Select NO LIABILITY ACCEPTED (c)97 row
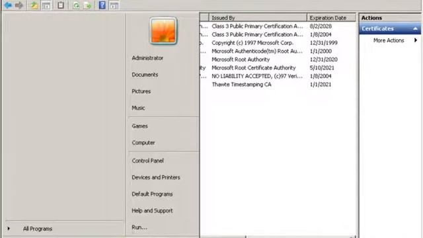423x238 pixels. [278, 76]
